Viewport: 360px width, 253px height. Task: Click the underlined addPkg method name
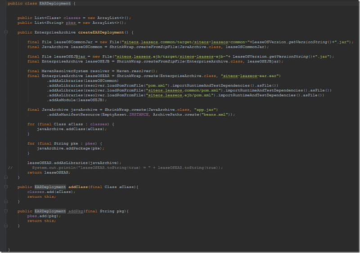pyautogui.click(x=75, y=211)
